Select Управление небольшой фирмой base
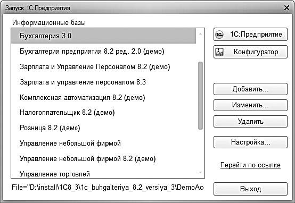Screen dimensions: 295x203 coord(103,143)
